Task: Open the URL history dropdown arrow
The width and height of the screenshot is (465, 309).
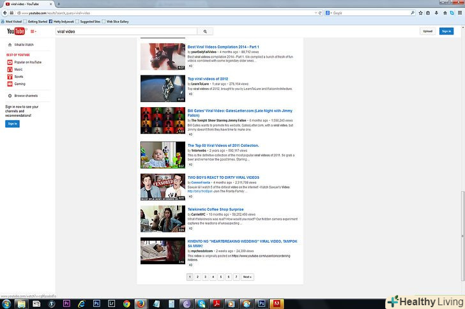Action: pyautogui.click(x=316, y=13)
